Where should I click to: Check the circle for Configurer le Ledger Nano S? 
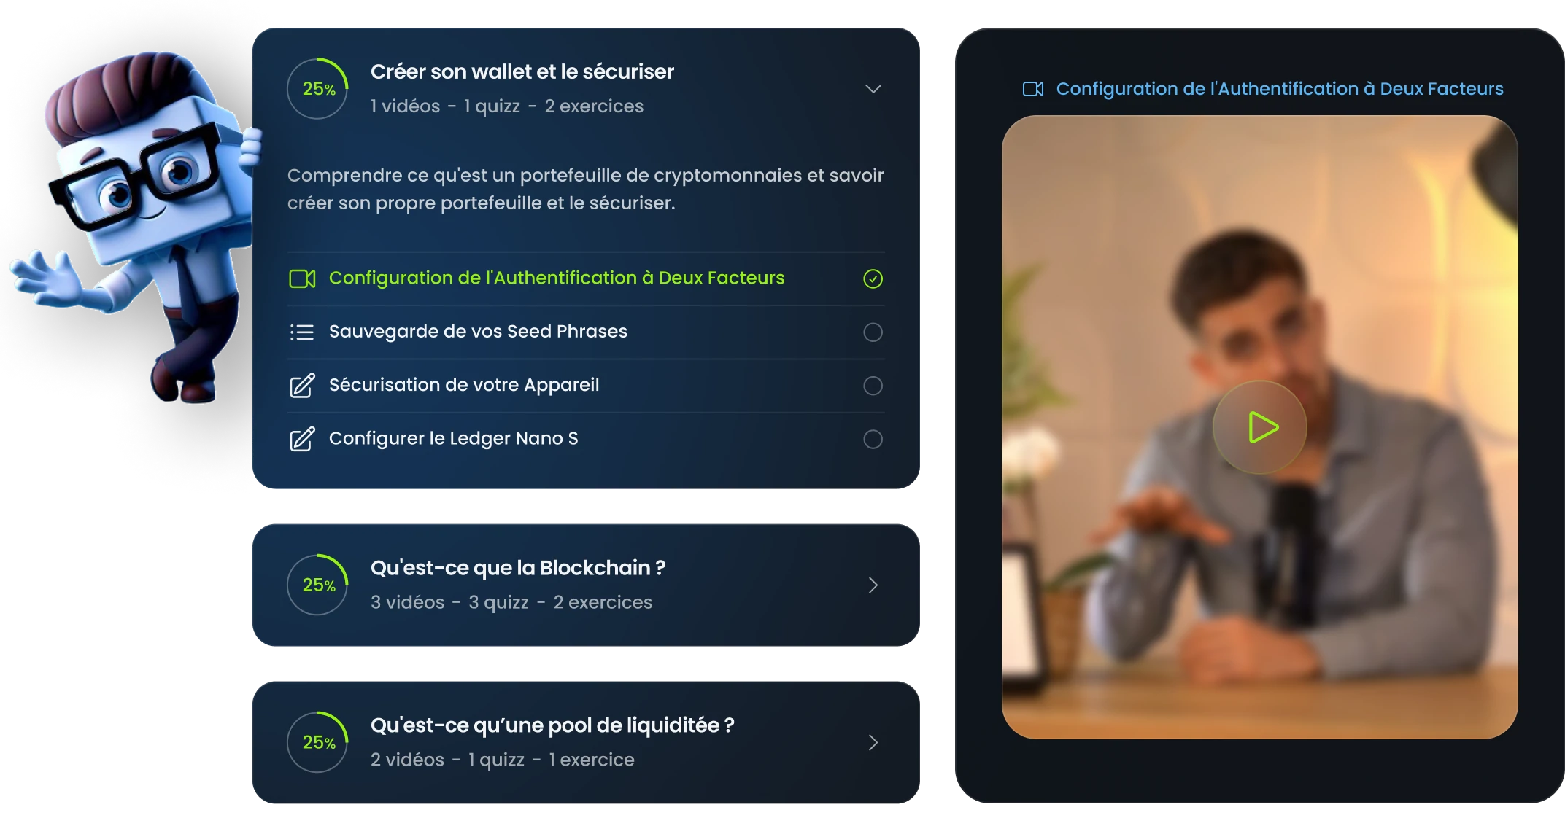click(x=873, y=439)
